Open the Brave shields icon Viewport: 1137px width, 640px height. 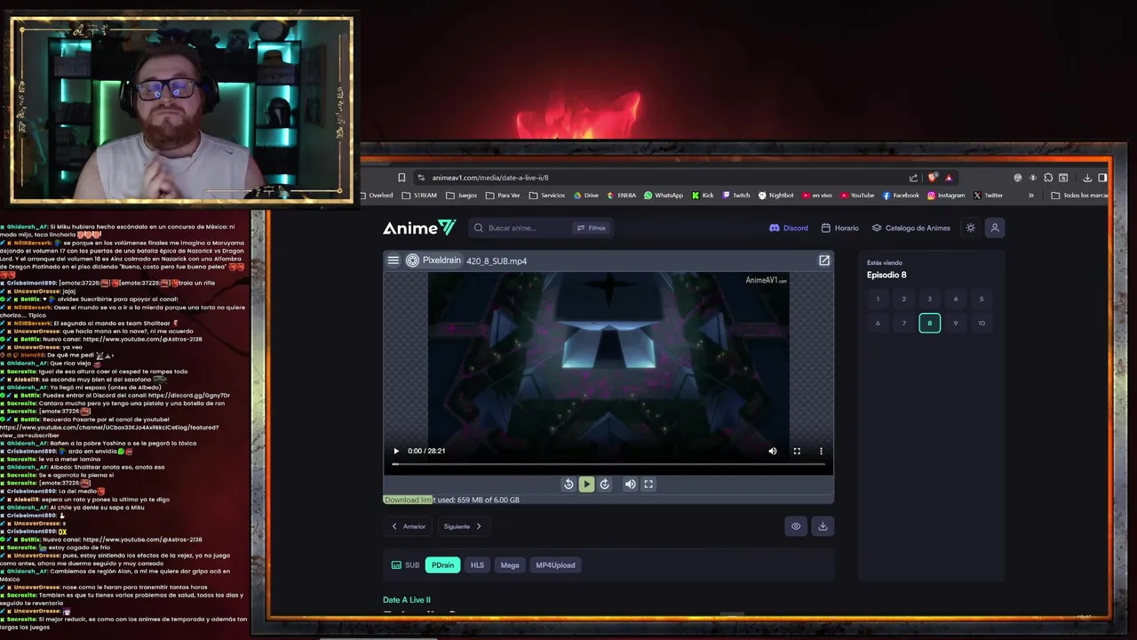pos(932,177)
